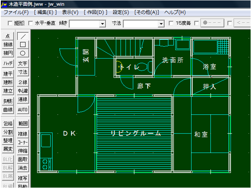Click the AUTO mode button
This screenshot has height=188, width=251.
pos(23,109)
